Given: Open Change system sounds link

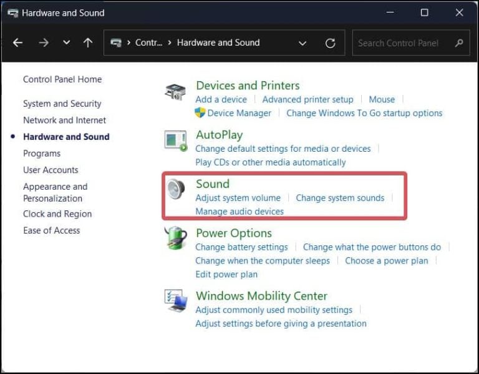Looking at the screenshot, I should (x=340, y=198).
